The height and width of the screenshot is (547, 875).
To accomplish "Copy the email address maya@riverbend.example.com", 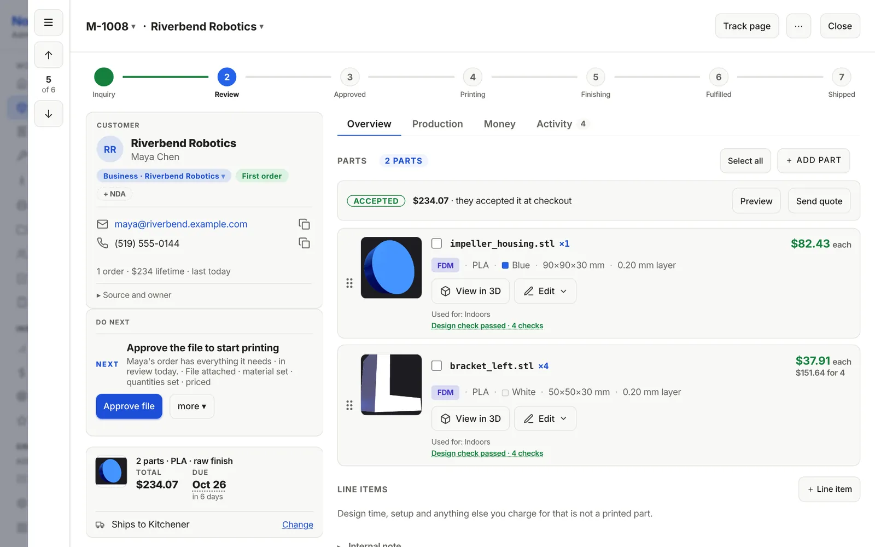I will tap(304, 224).
